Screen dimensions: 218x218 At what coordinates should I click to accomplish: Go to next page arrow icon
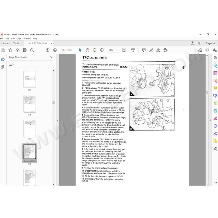tap(55, 50)
